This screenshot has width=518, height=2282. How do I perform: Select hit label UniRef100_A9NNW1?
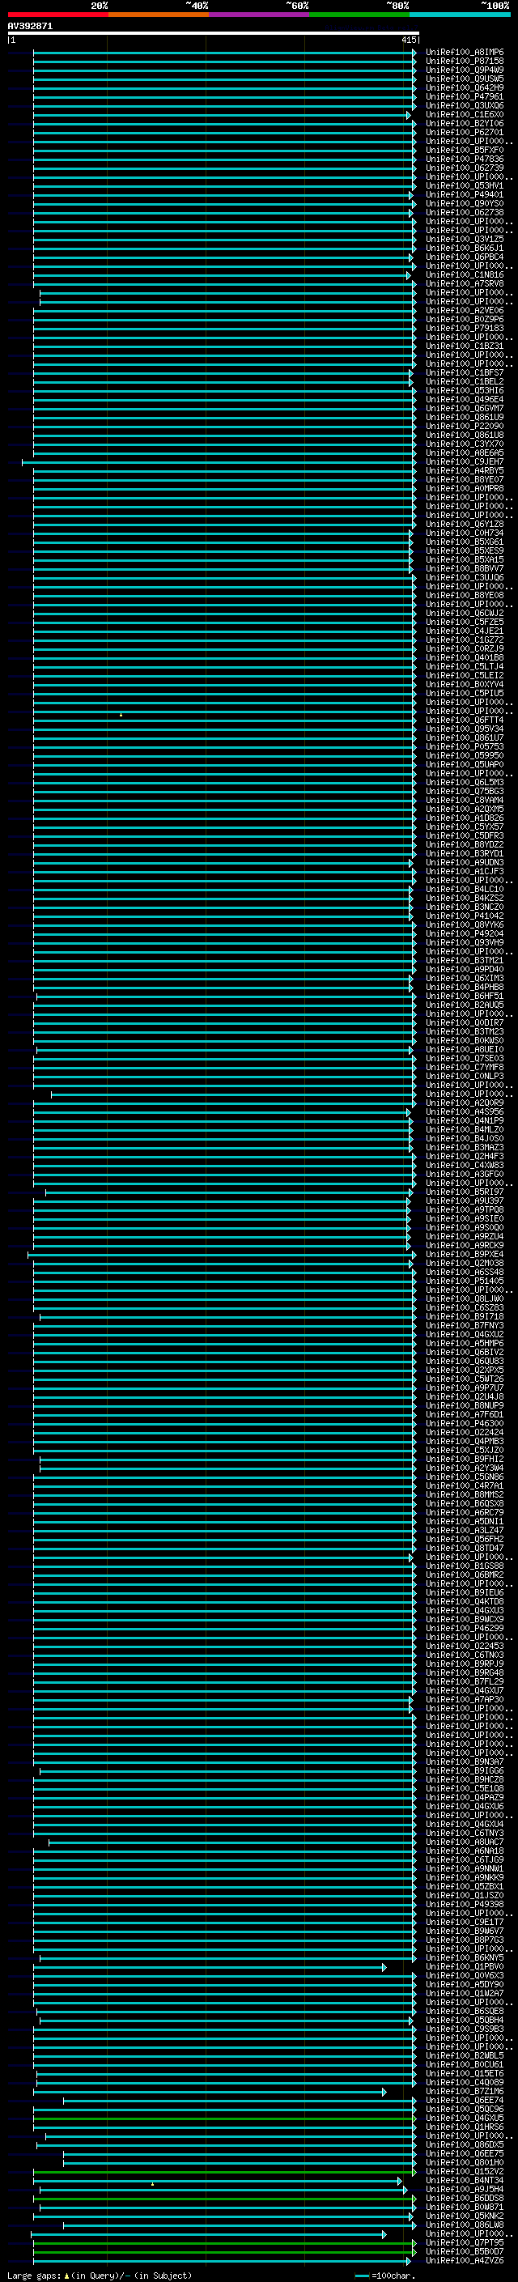[x=465, y=1868]
